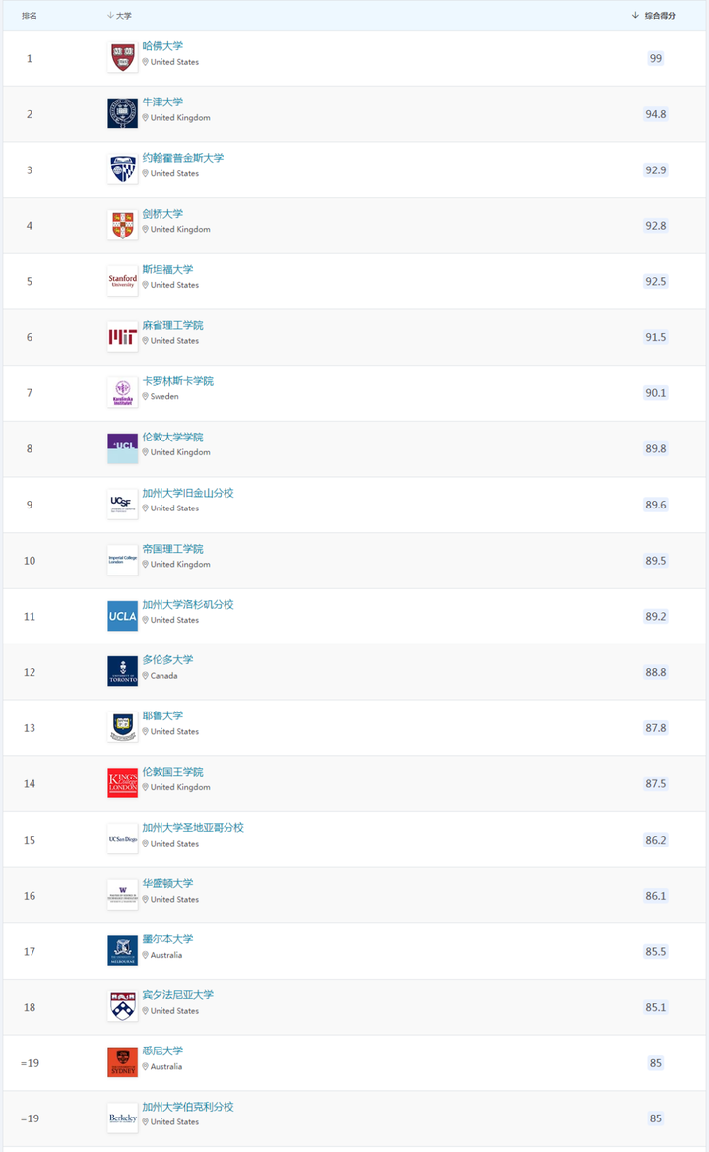Open 墨尔本大学 university link
Screen dimensions: 709x1152
click(x=167, y=939)
